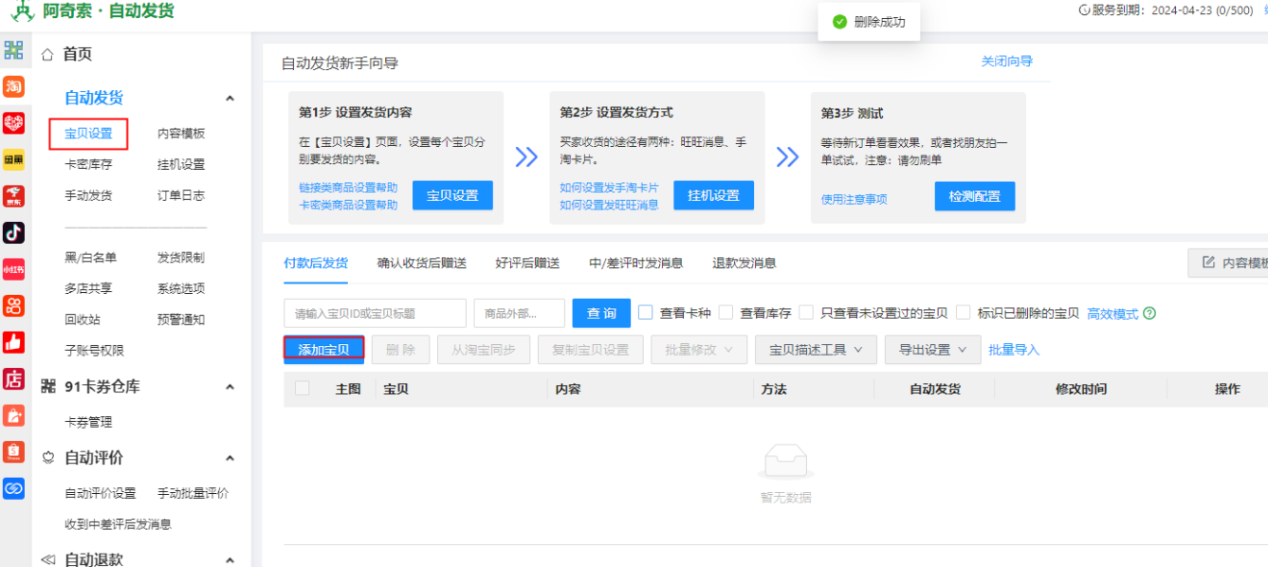
Task: Check 只查看未设置过的宝贝 option
Action: point(806,313)
